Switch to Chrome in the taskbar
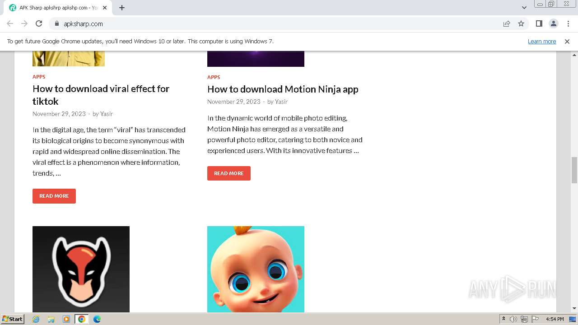The image size is (578, 325). tap(82, 319)
